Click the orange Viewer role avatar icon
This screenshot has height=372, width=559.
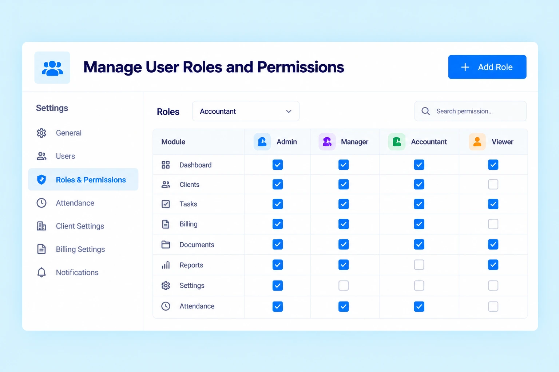(477, 142)
